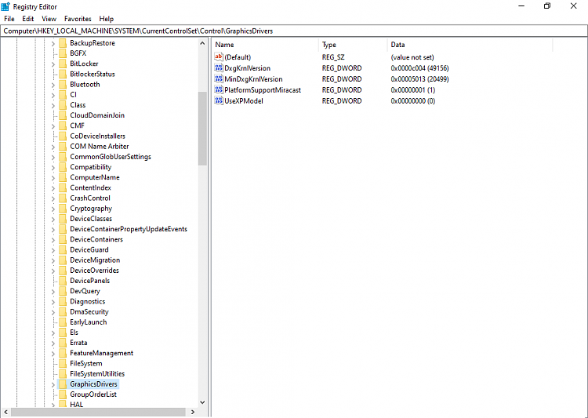Click the MinDxgKrnlVersion DWORD value icon

[219, 79]
